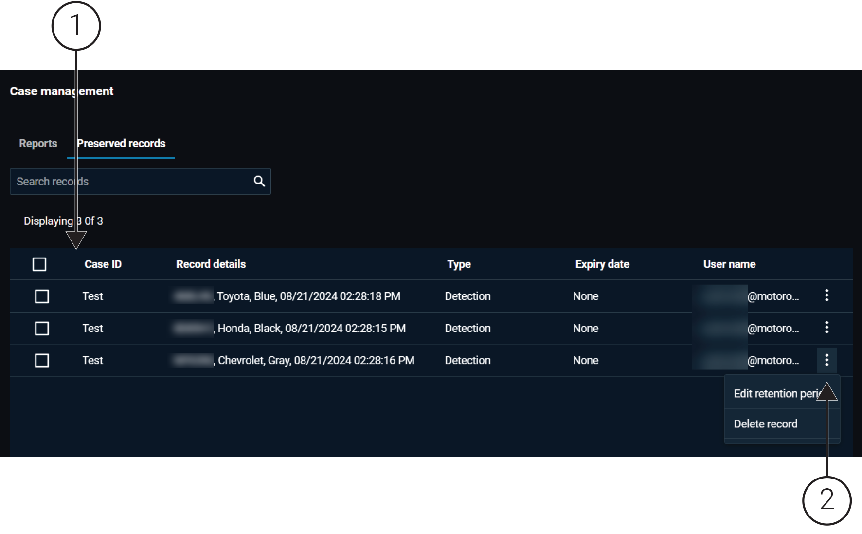Open the kebab menu on the Honda record
Viewport: 862px width, 534px height.
(827, 328)
